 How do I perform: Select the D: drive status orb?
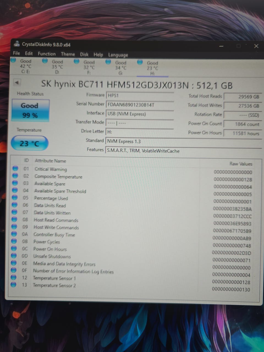[x=45, y=61]
